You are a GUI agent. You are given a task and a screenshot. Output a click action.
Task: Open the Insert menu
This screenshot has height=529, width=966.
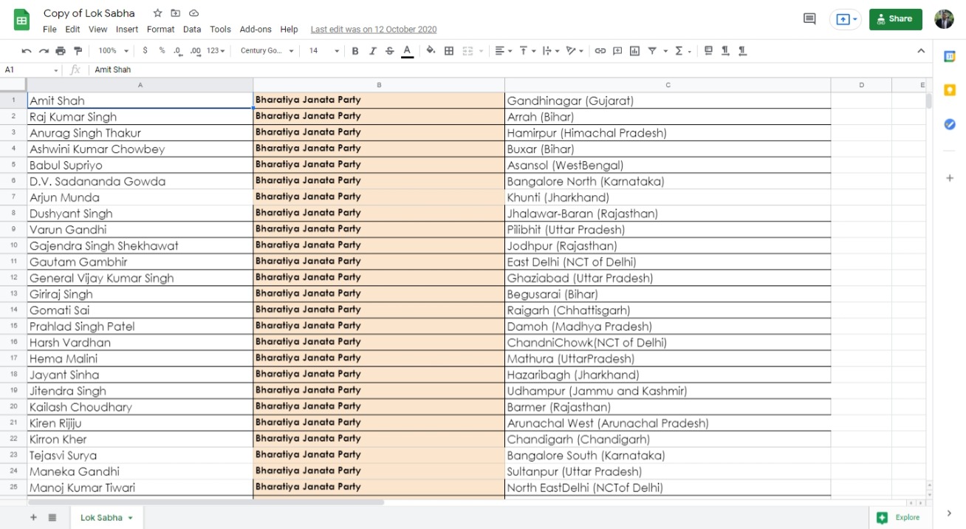[127, 30]
